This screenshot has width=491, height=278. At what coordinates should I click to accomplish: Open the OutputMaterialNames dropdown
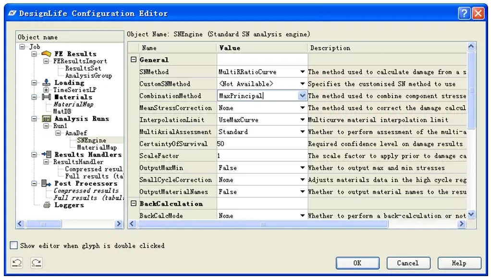pyautogui.click(x=302, y=192)
